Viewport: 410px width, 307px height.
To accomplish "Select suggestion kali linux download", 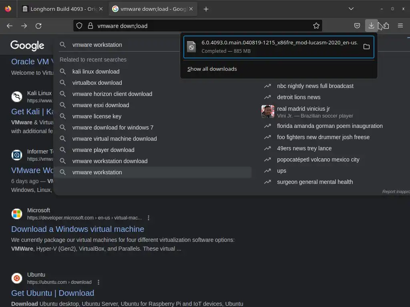I will (96, 72).
